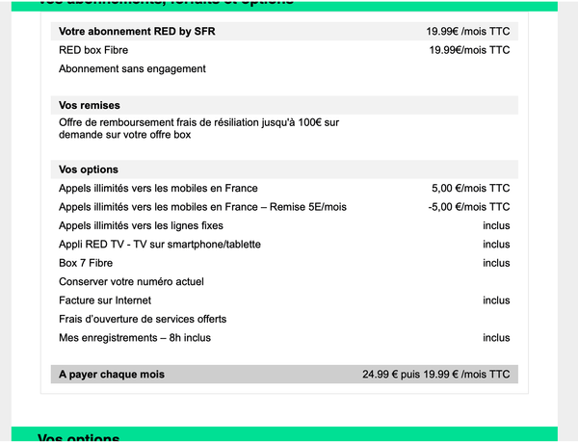The image size is (578, 442).
Task: Click the 'Votre abonnement RED by SFR' heading
Action: (137, 32)
